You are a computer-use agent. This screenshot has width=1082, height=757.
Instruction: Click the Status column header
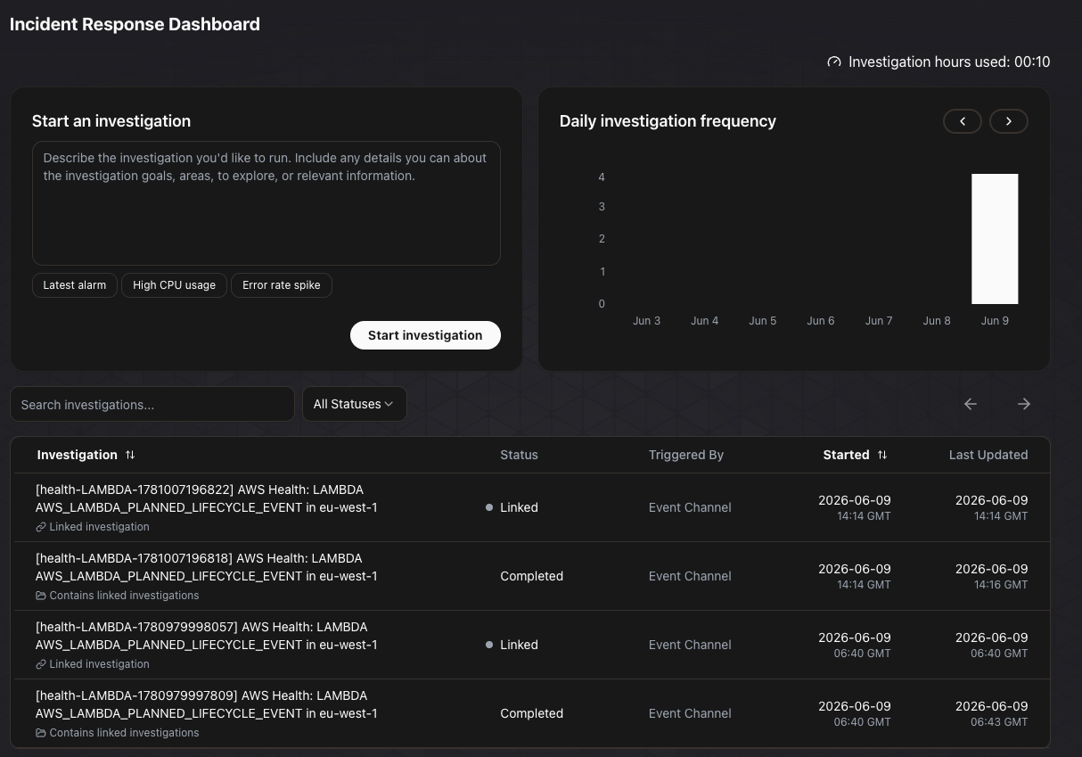pyautogui.click(x=519, y=455)
